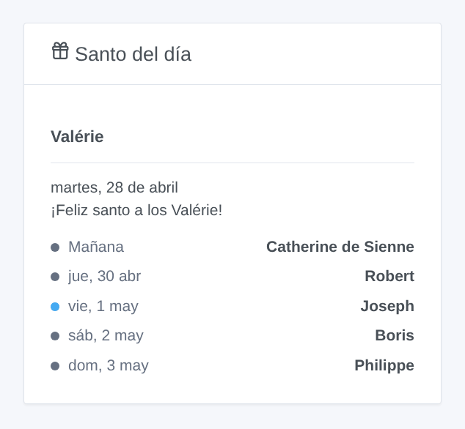Click the gray dot beside jue, 30 abr
This screenshot has height=429, width=465.
pyautogui.click(x=55, y=277)
